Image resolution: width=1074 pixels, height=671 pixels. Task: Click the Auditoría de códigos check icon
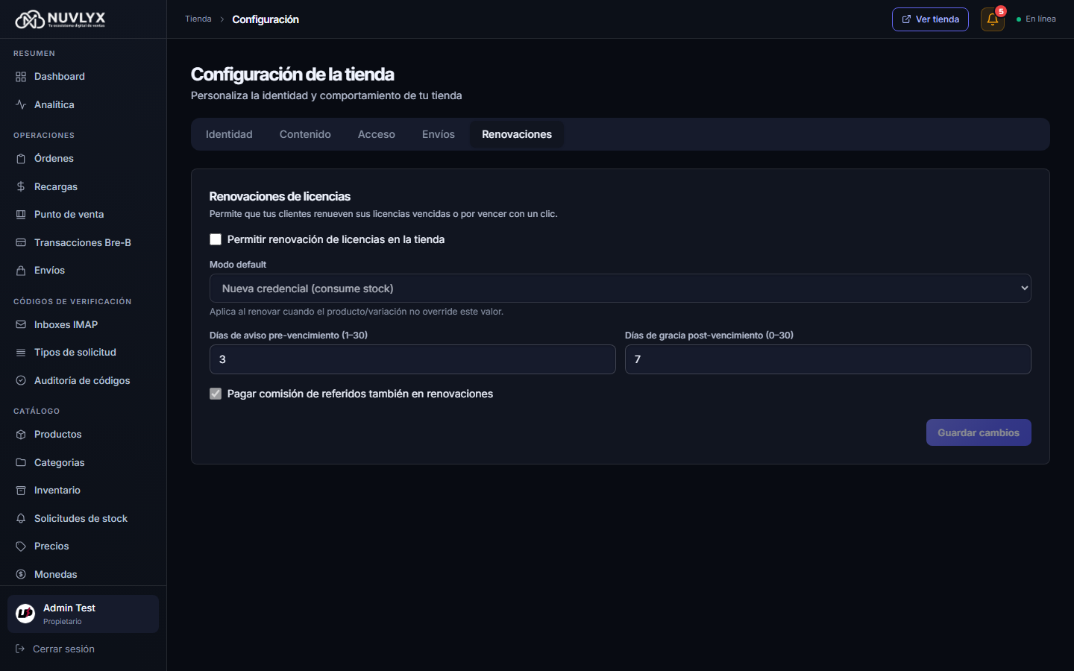tap(21, 380)
